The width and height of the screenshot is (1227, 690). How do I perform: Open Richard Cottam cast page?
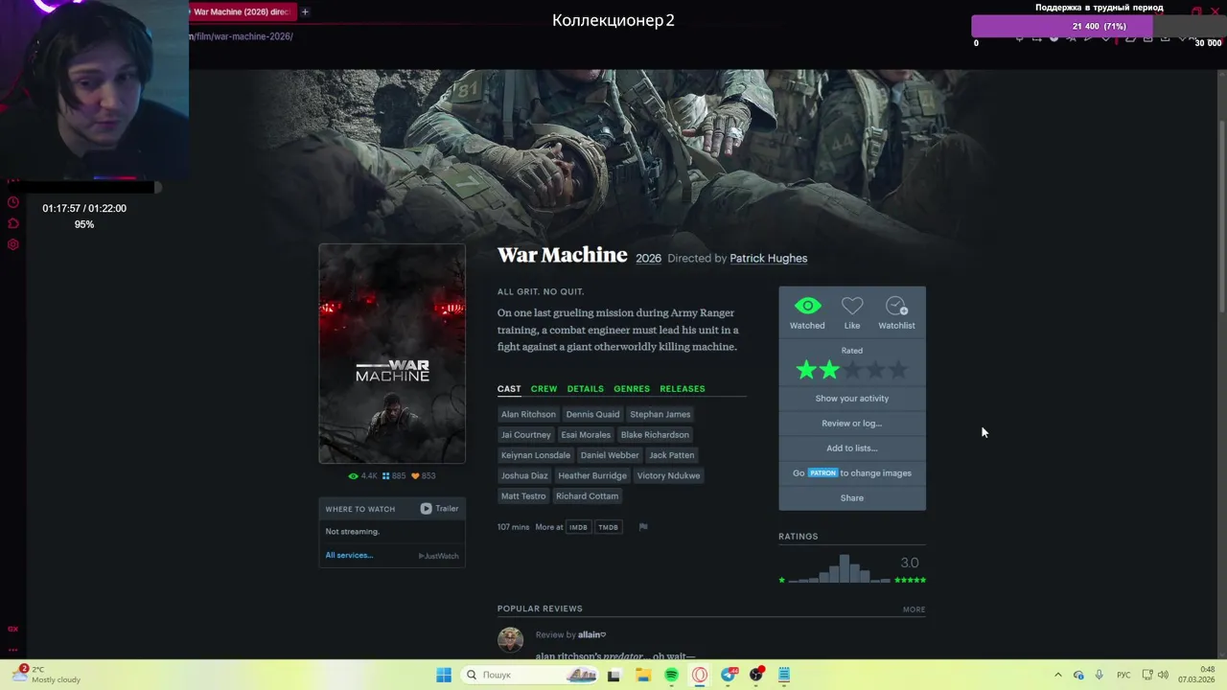point(587,496)
